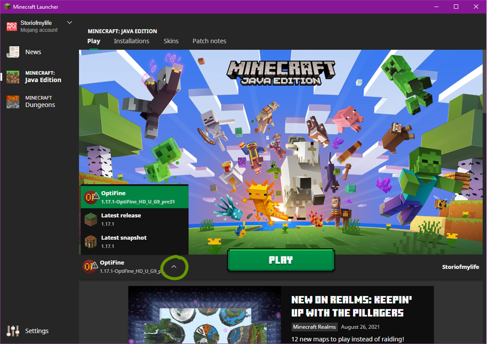Viewport: 487px width, 344px height.
Task: Select the Java Edition grass block icon
Action: click(x=13, y=77)
